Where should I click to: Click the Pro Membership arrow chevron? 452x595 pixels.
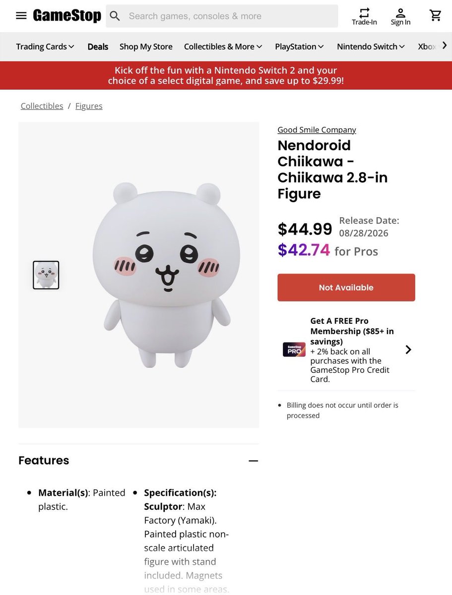[x=408, y=350]
